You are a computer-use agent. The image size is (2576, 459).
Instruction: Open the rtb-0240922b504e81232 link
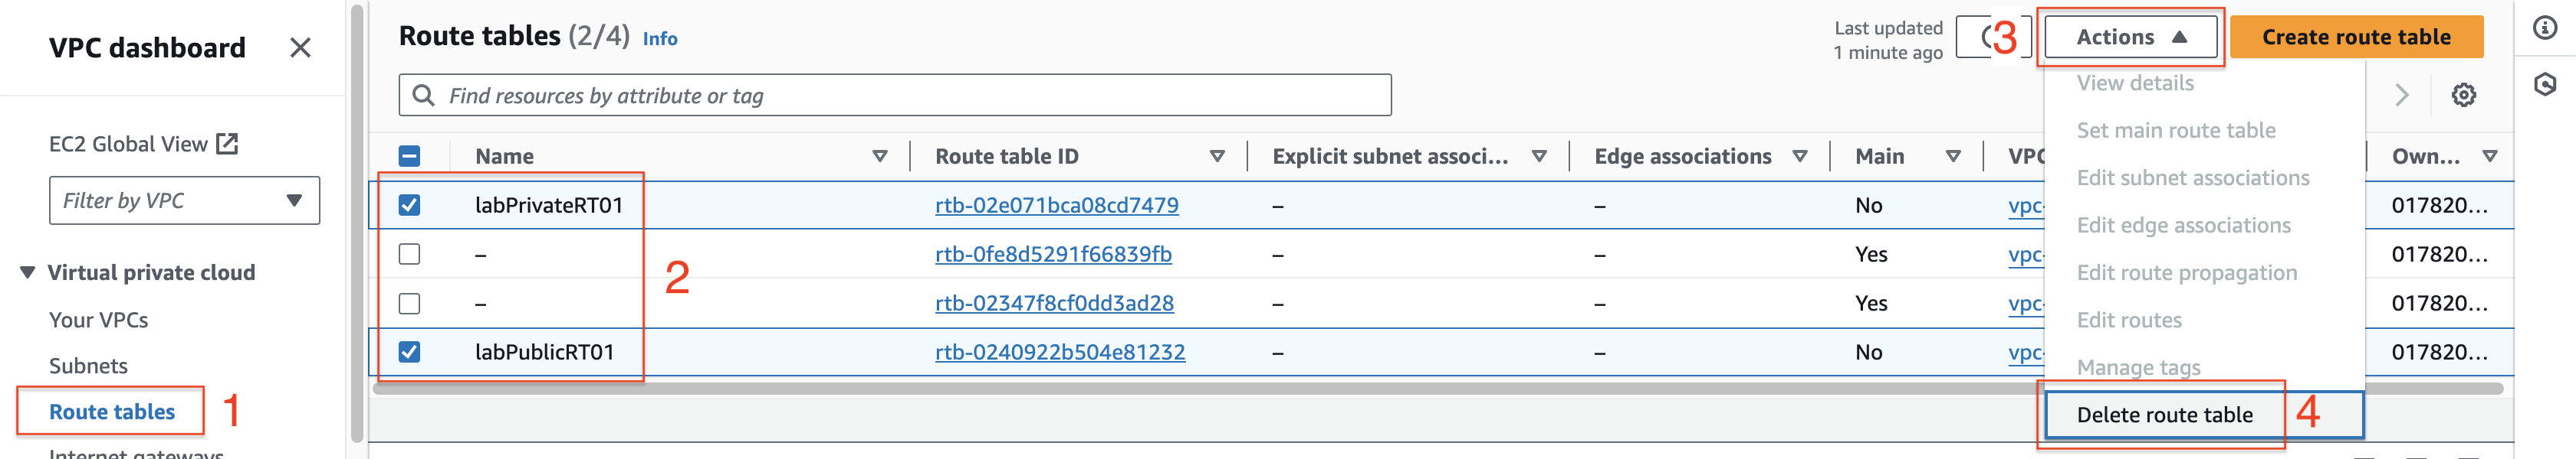pyautogui.click(x=1060, y=352)
